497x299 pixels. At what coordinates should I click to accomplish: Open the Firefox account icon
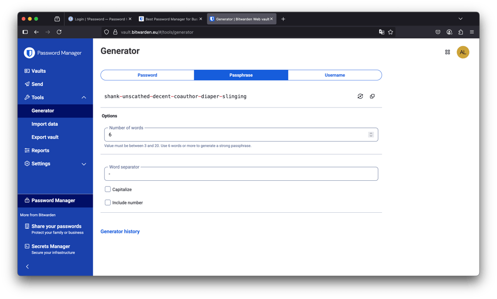click(449, 32)
